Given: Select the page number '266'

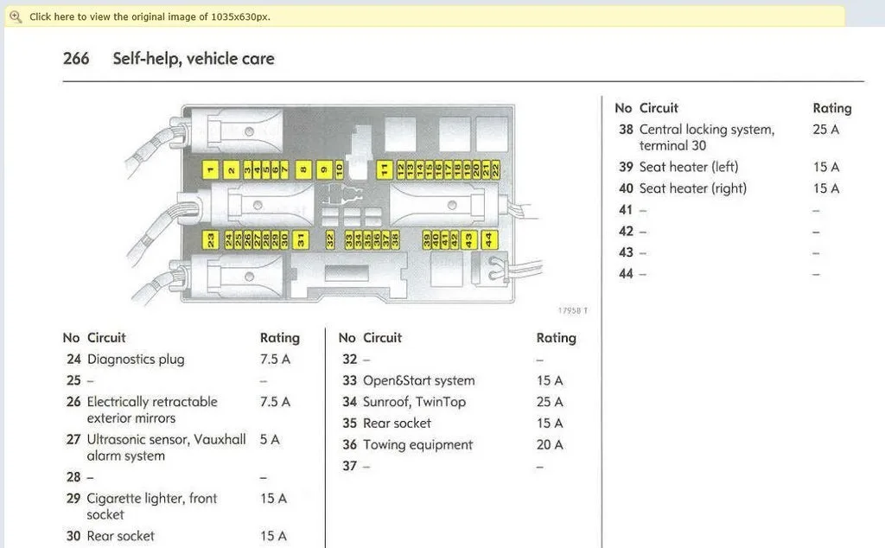Looking at the screenshot, I should pyautogui.click(x=76, y=58).
